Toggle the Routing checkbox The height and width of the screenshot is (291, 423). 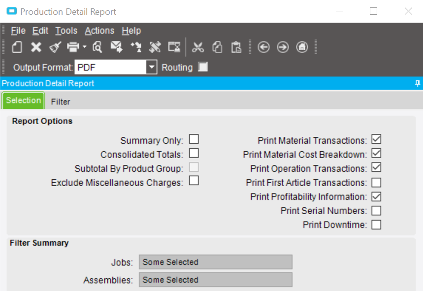202,67
